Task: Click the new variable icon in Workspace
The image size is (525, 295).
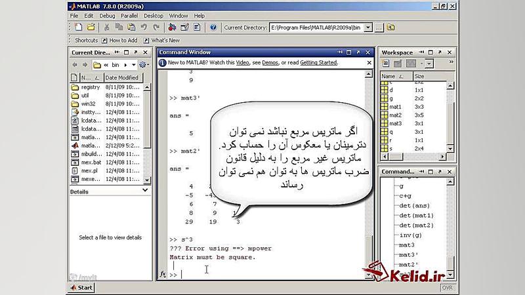Action: (386, 63)
